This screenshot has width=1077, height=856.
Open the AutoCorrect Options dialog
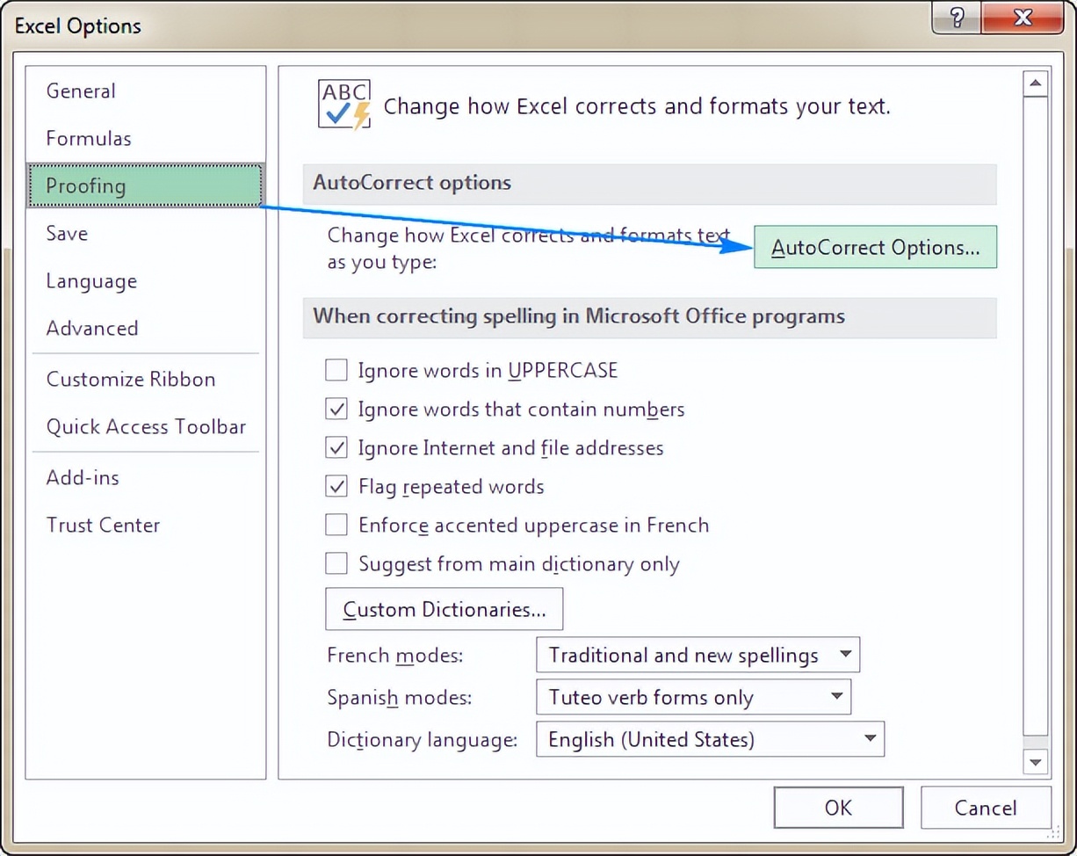(875, 247)
